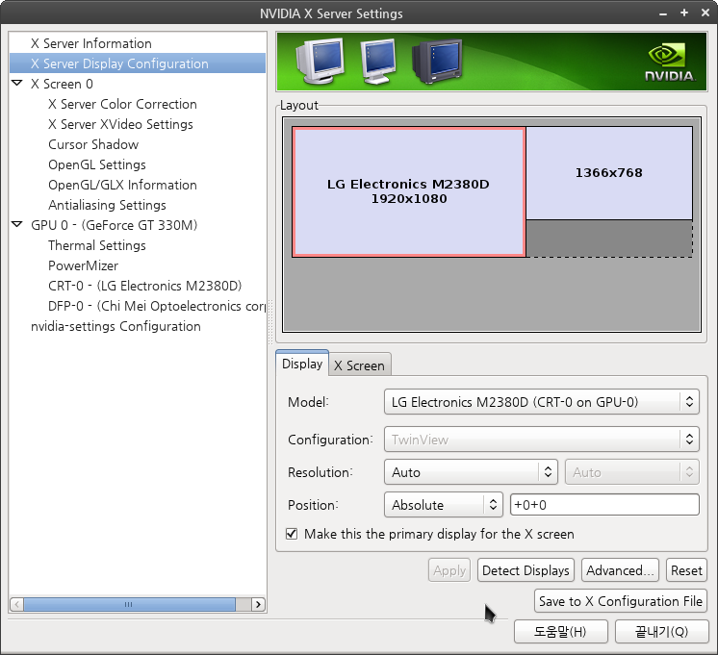Click the scrollbar left arrow in tree panel
The width and height of the screenshot is (718, 655).
tap(16, 604)
